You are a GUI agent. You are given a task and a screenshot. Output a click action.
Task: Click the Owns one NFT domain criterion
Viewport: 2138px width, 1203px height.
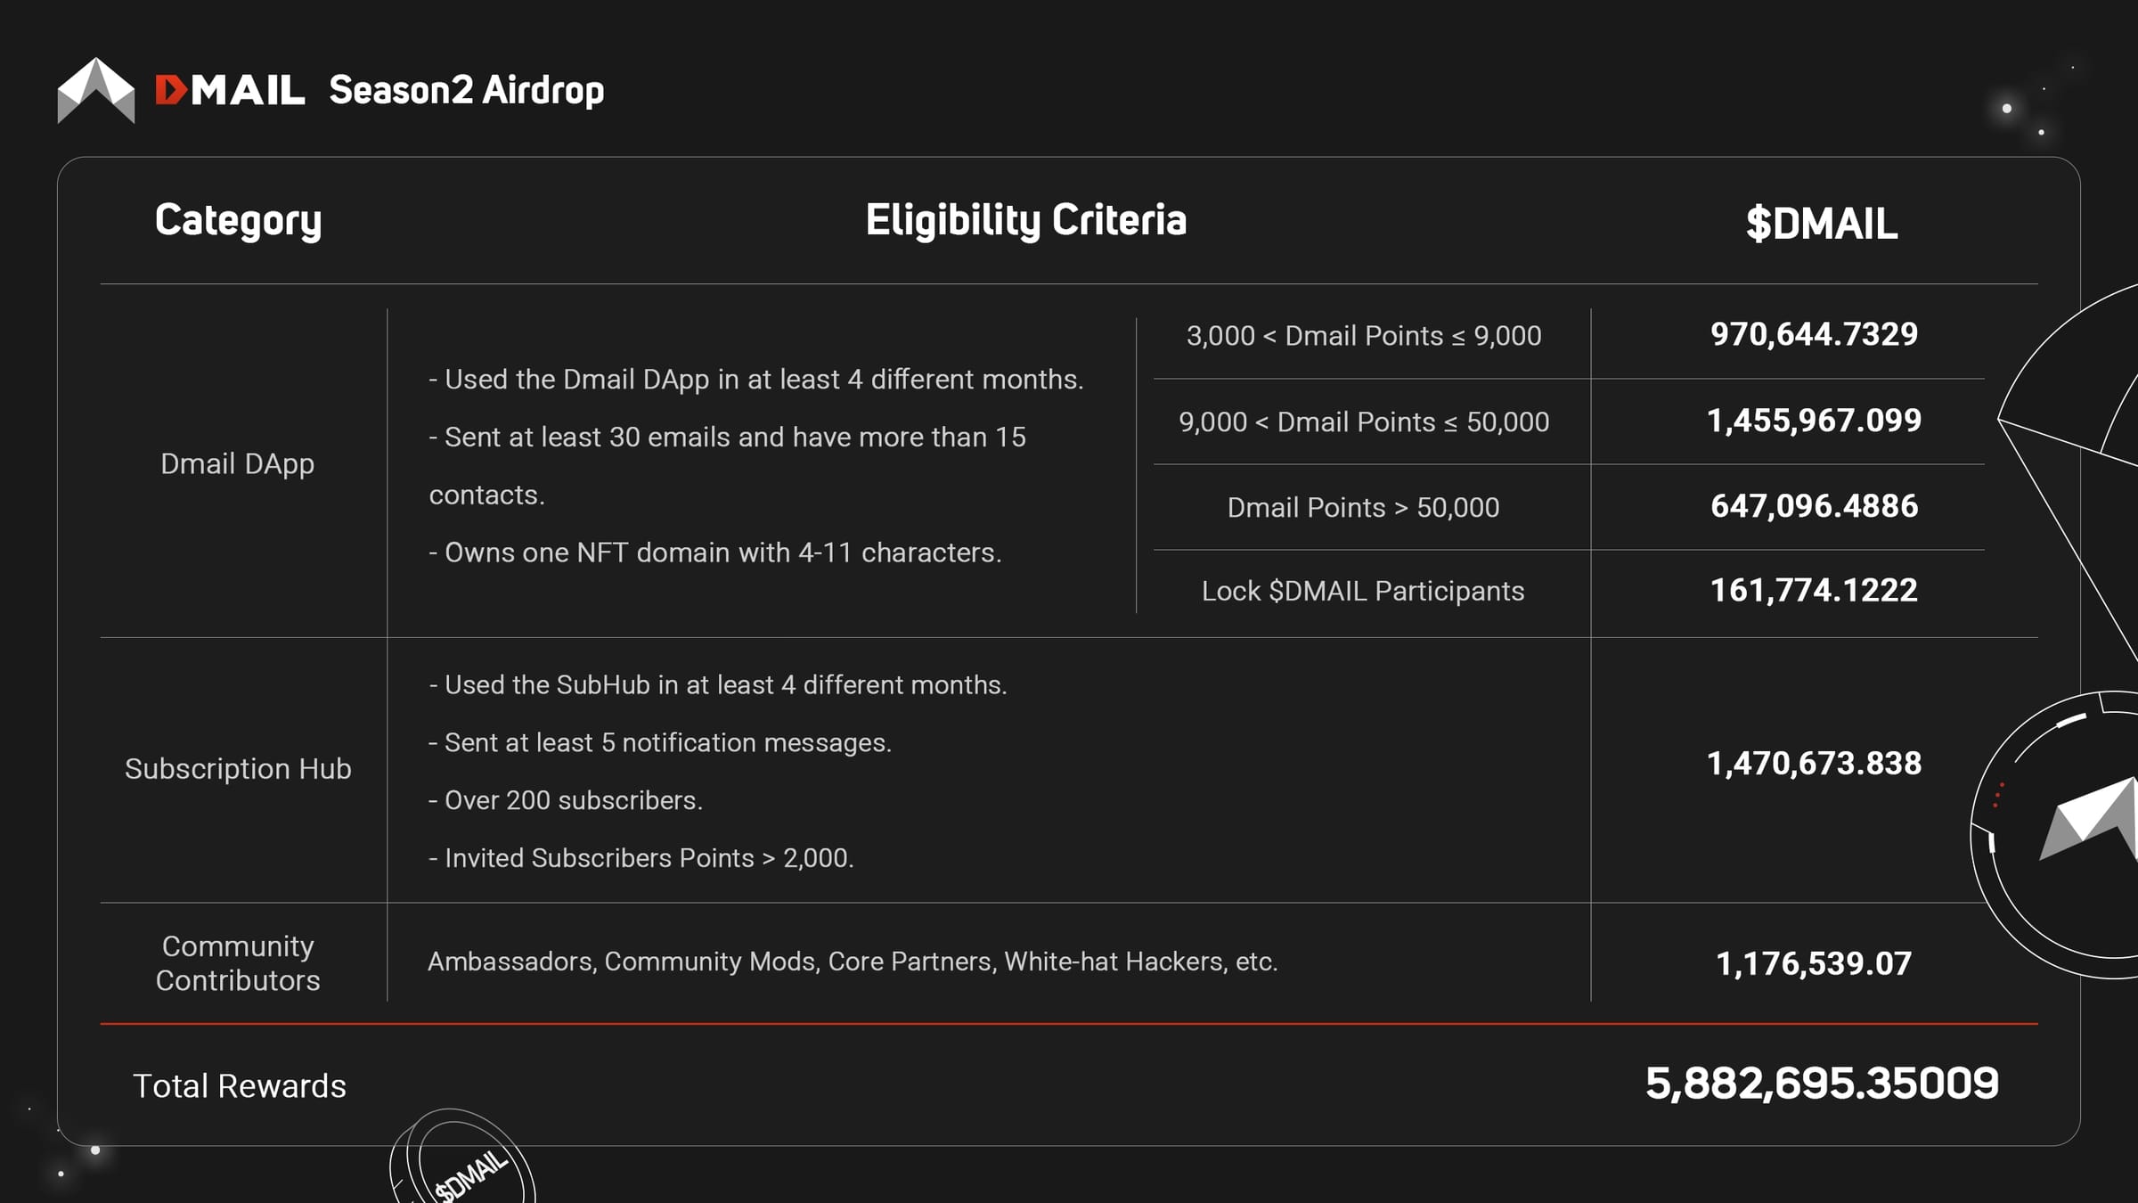715,552
